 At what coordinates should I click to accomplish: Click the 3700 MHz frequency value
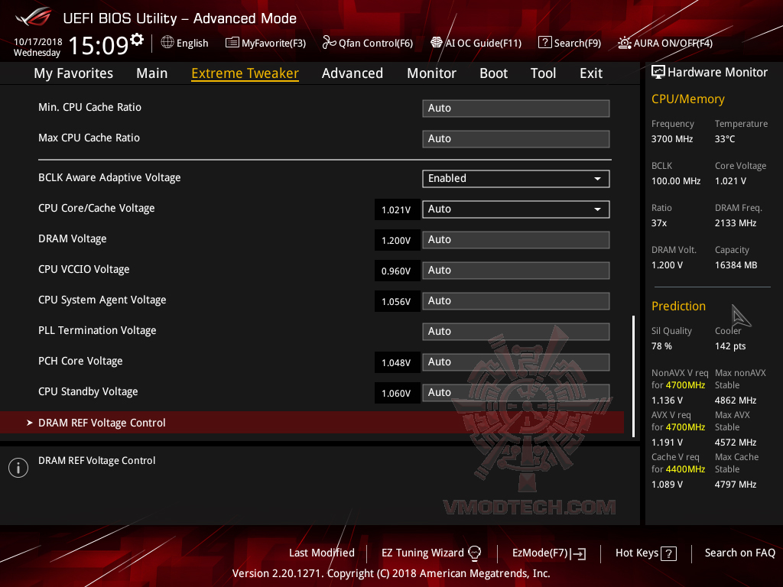tap(671, 139)
